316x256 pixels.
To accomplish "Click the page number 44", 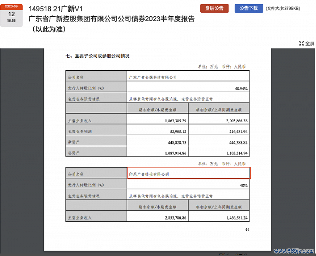I will coord(247,230).
